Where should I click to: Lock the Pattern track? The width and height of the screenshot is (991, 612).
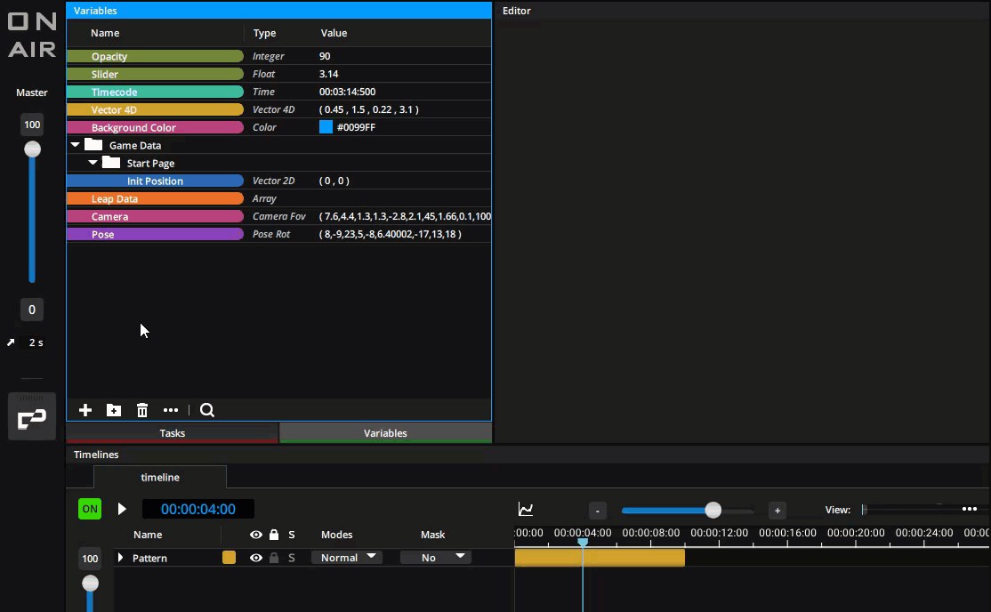[274, 558]
